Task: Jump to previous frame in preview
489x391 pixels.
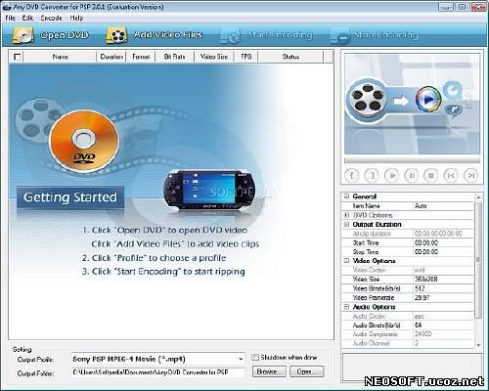Action: [451, 176]
